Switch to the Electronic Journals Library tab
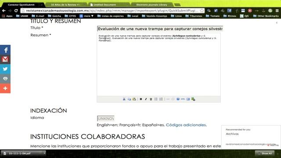This screenshot has height=158, width=281. pyautogui.click(x=151, y=5)
